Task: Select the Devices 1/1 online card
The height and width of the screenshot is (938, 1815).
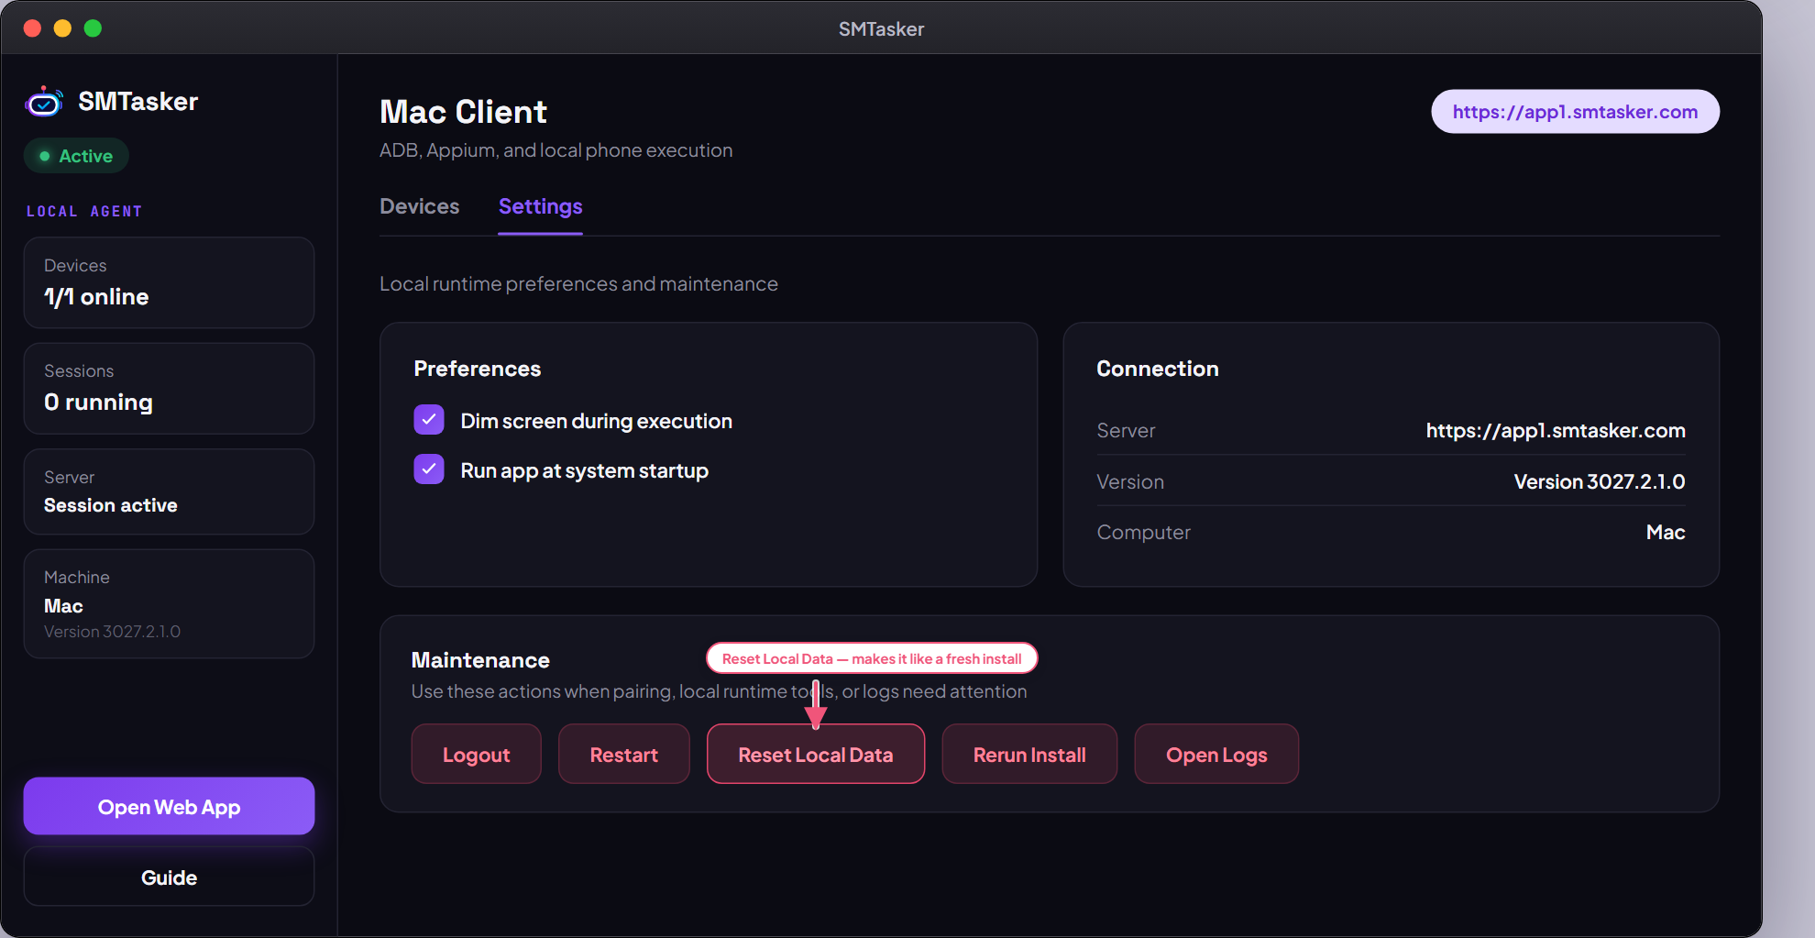Action: point(170,282)
